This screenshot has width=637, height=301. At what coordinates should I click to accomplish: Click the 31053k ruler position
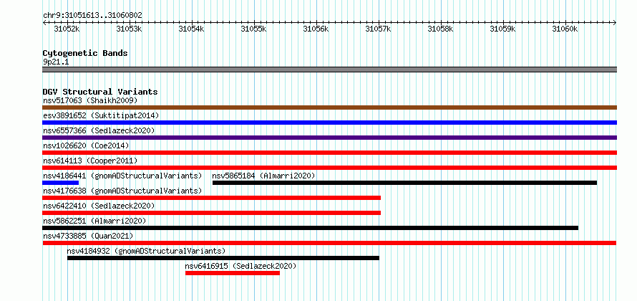point(129,29)
